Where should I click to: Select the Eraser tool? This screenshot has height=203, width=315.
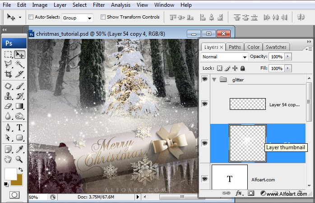(8, 106)
